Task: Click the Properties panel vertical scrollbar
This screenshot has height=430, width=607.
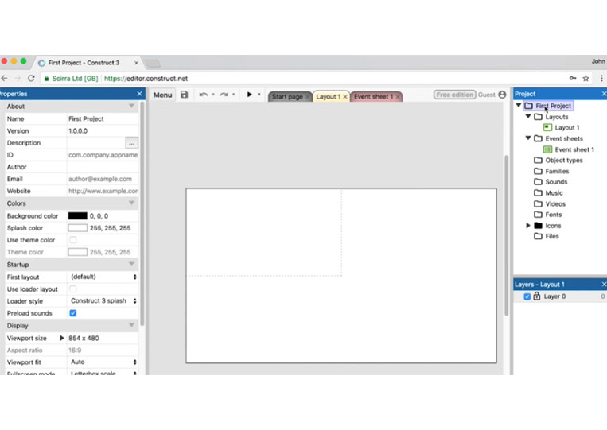Action: [142, 213]
